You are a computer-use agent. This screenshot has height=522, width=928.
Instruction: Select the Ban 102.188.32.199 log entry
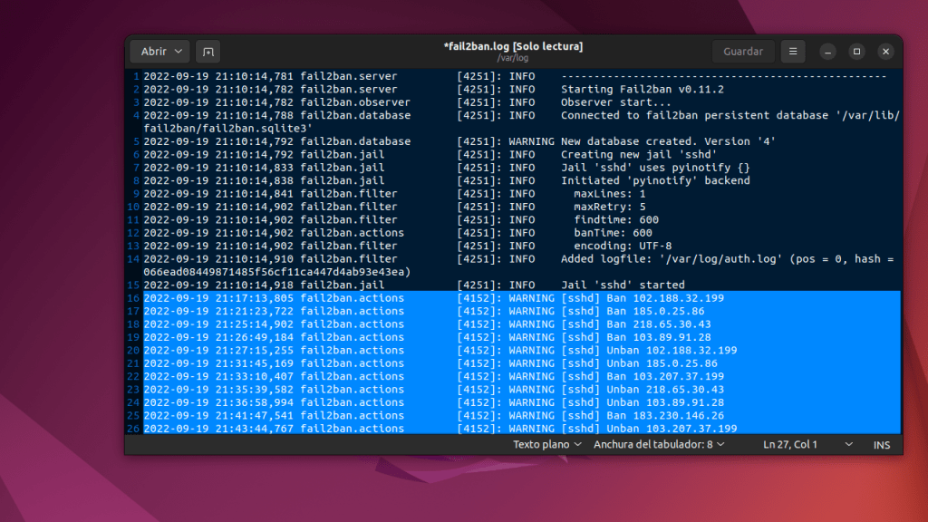tap(666, 297)
